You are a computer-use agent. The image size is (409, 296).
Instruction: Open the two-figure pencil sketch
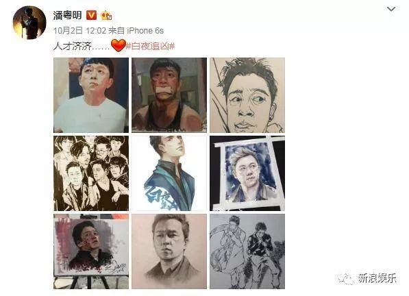tap(247, 251)
